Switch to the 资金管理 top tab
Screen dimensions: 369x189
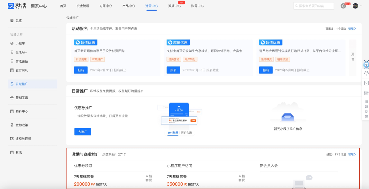click(83, 6)
